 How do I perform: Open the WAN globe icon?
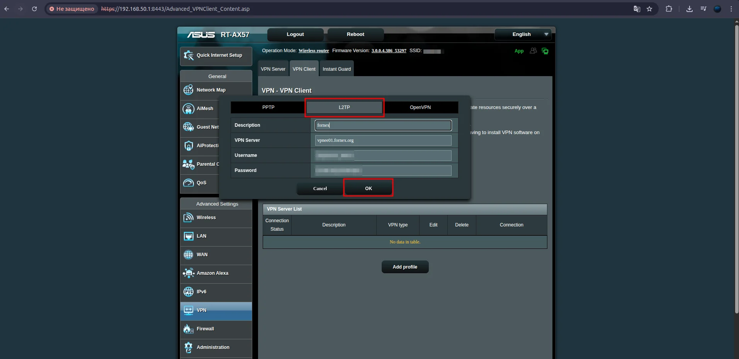tap(189, 255)
